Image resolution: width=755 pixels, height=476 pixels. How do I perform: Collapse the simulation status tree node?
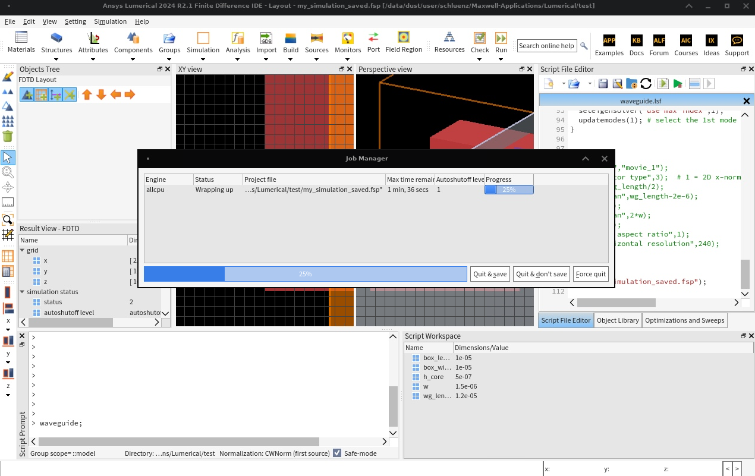pyautogui.click(x=23, y=292)
